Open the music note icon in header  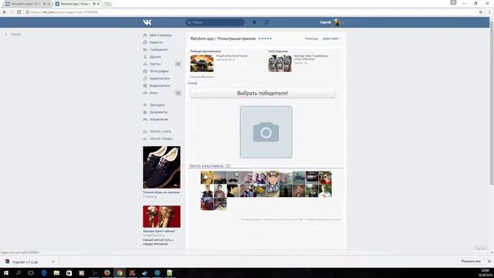coord(266,22)
